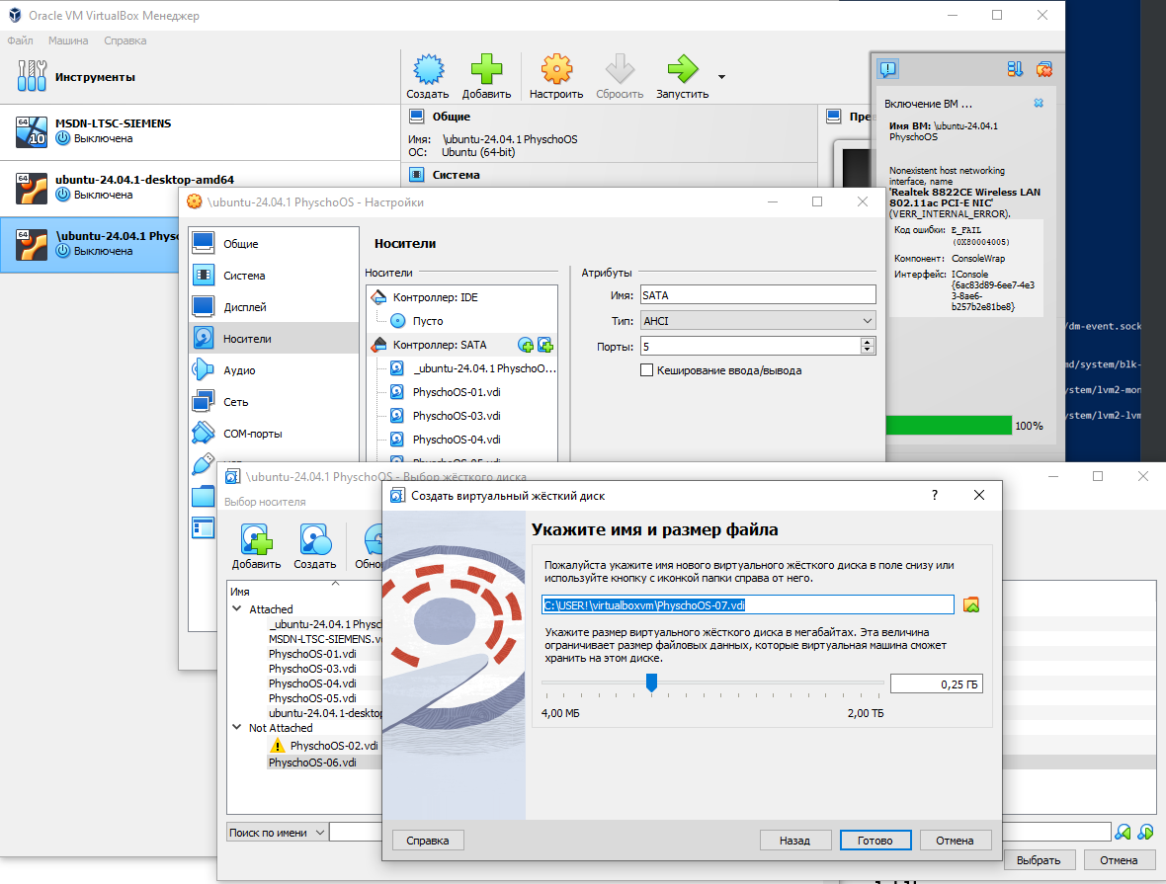The image size is (1166, 884).
Task: Click the clear all notifications icon
Action: pyautogui.click(x=1044, y=69)
